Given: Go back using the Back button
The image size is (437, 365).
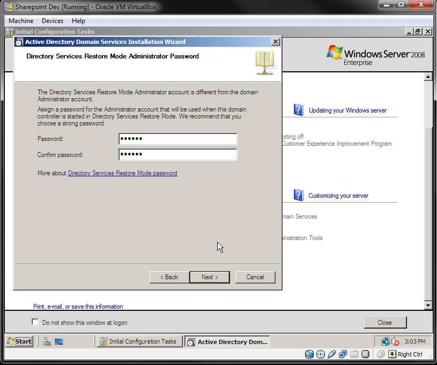Looking at the screenshot, I should (169, 277).
